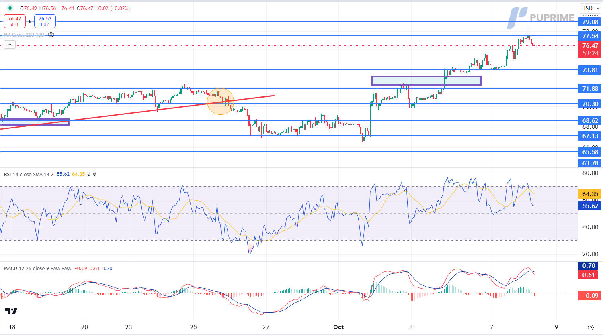
Task: Click the spread value 6 between Sell and Buy
Action: pyautogui.click(x=30, y=21)
